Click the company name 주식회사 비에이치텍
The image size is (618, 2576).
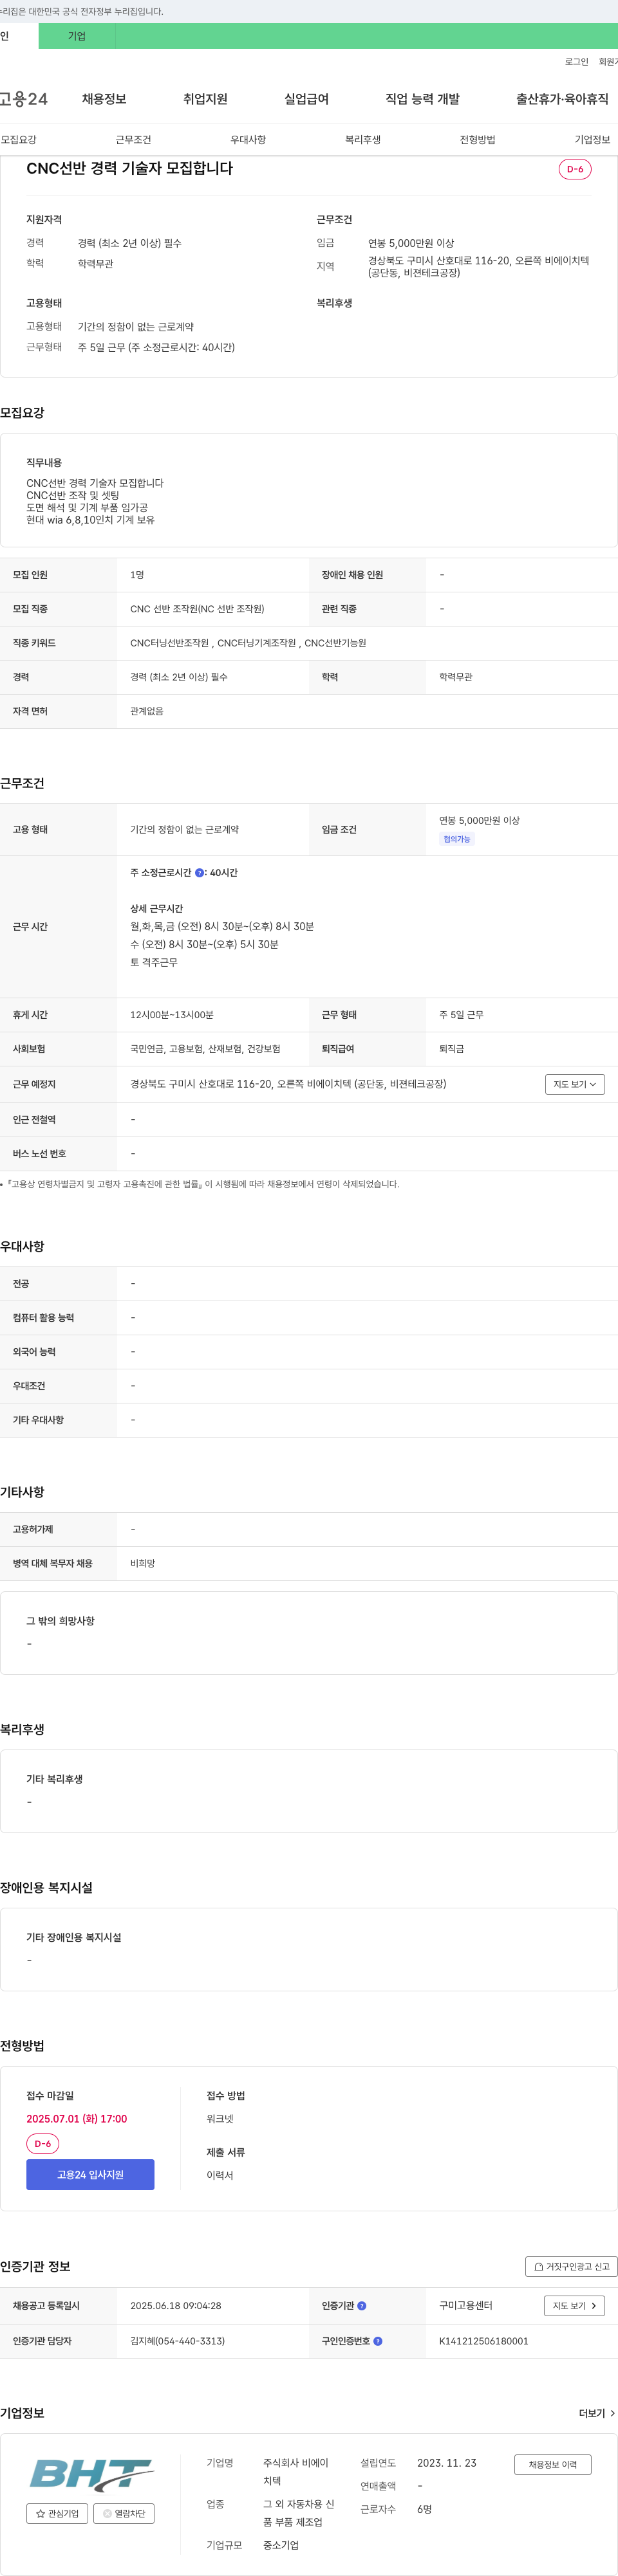[295, 2472]
